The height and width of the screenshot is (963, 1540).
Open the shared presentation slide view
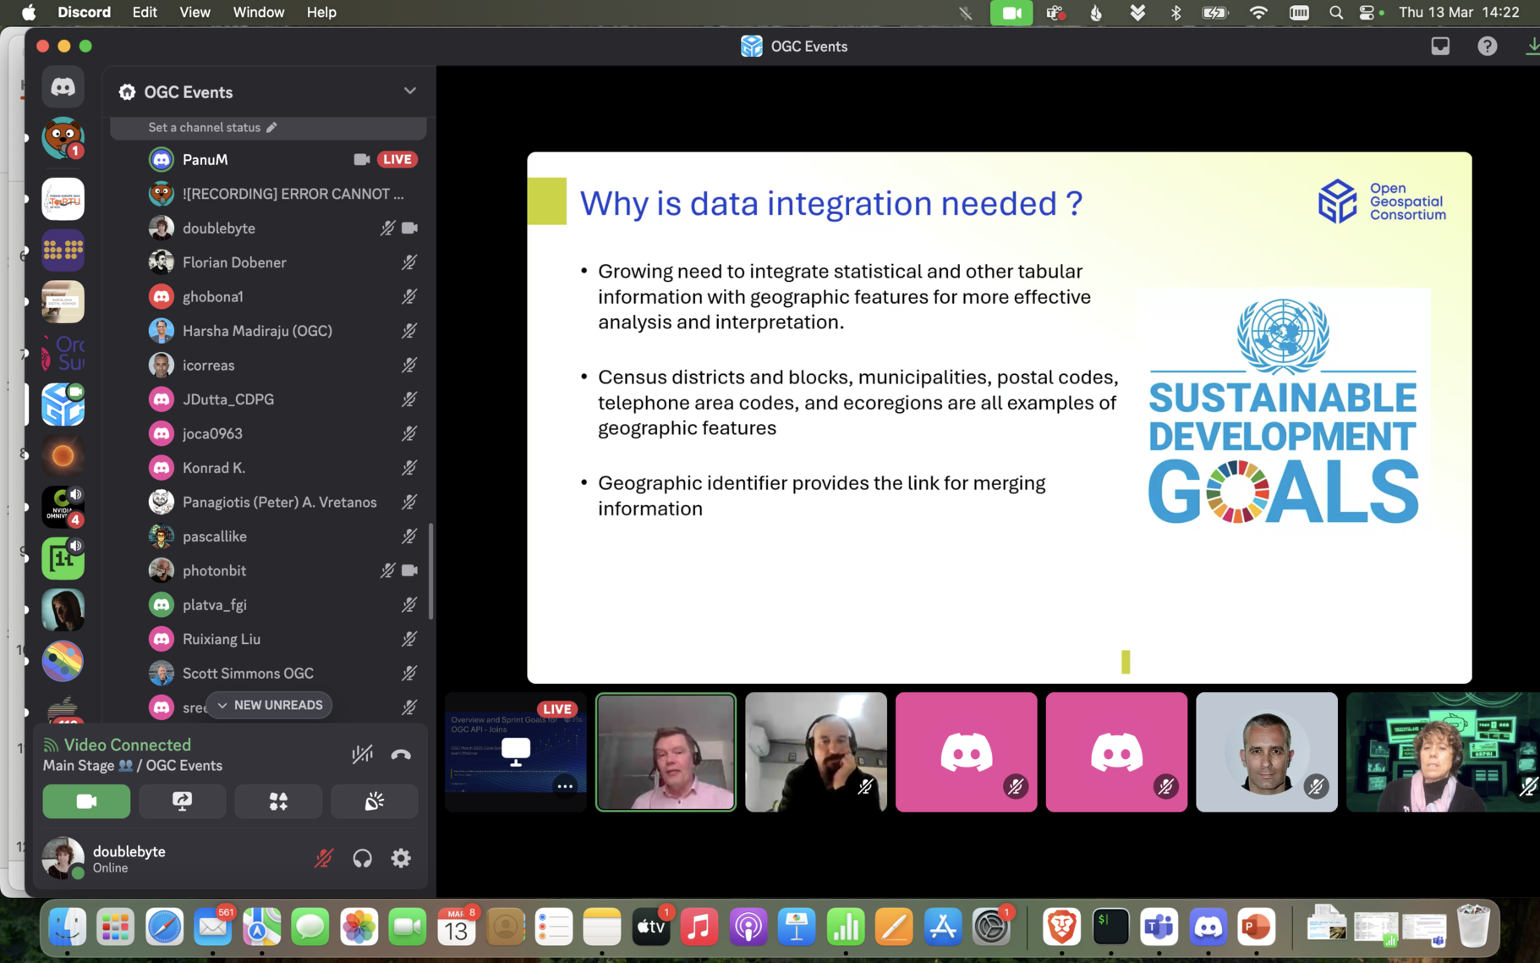click(x=999, y=417)
